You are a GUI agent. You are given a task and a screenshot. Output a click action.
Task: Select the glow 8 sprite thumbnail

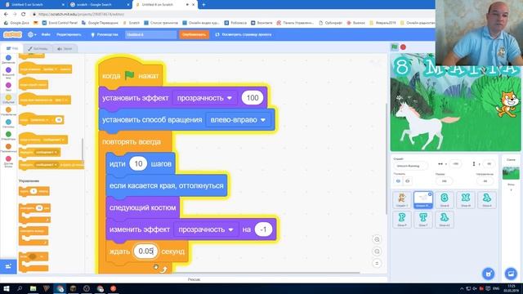445,199
